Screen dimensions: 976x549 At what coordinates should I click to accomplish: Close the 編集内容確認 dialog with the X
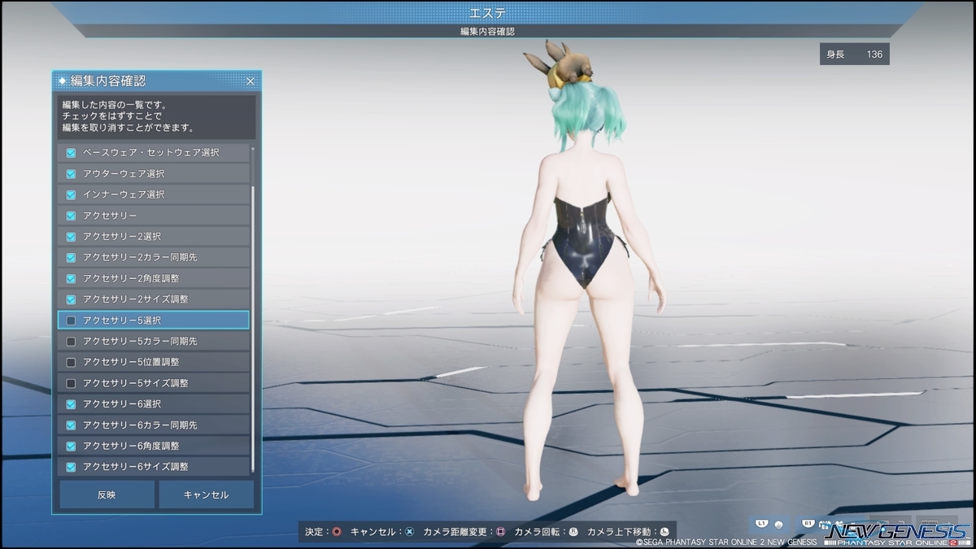pos(251,81)
